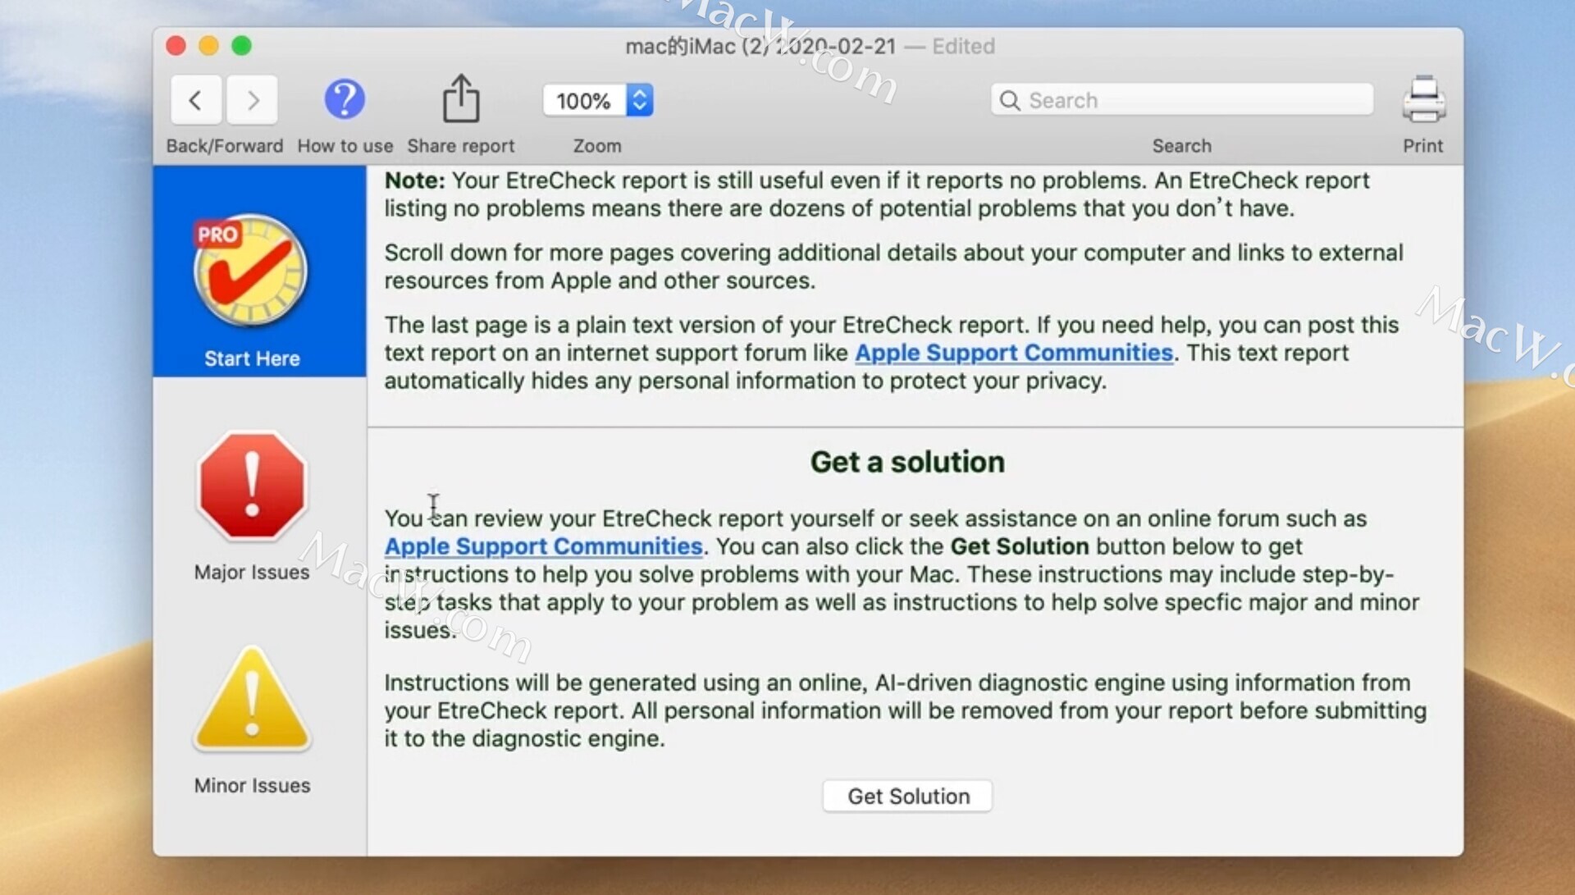Click the Share report label
This screenshot has height=895, width=1575.
[461, 146]
